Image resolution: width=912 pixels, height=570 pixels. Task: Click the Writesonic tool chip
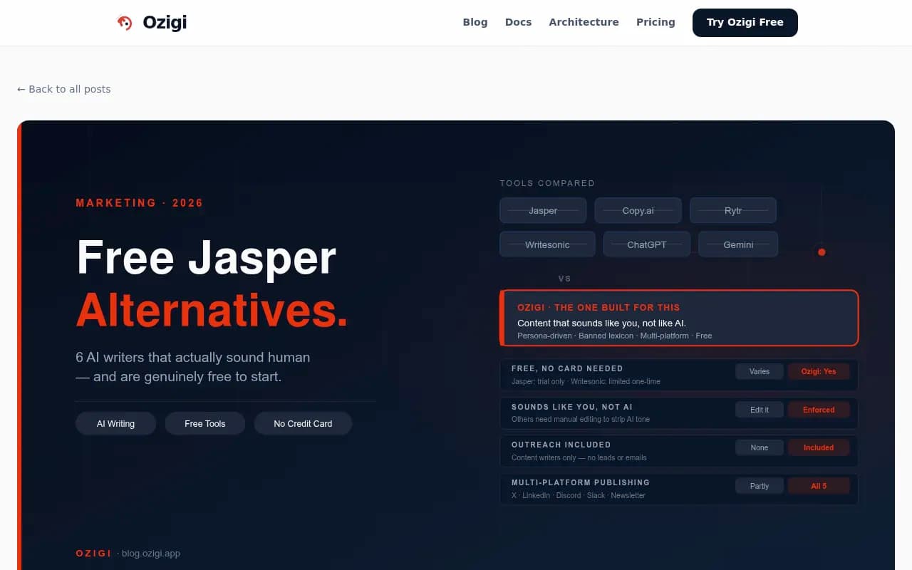tap(547, 244)
